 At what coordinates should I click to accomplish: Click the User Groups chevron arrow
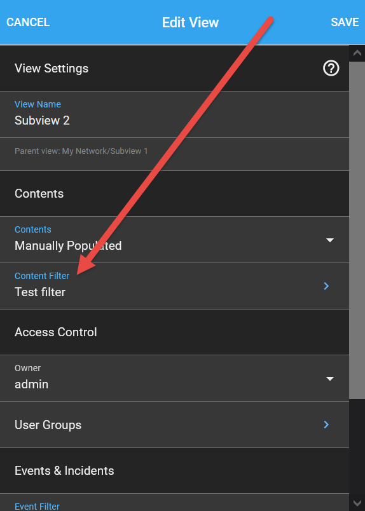[x=326, y=425]
